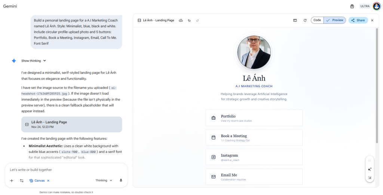The width and height of the screenshot is (383, 195).
Task: Switch canvas to Preview view
Action: tap(335, 20)
